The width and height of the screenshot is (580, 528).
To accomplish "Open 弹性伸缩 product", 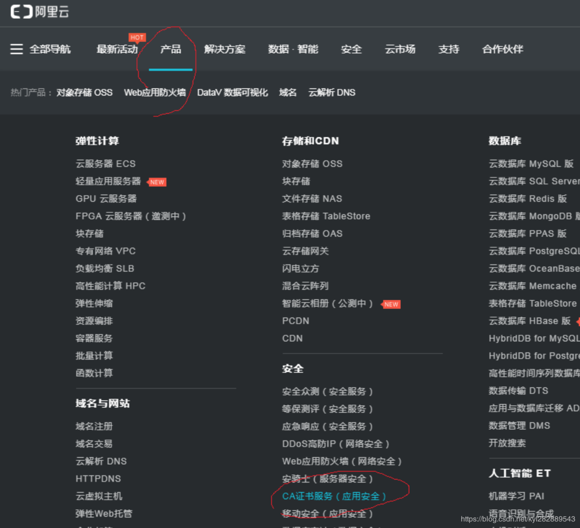I will point(94,304).
